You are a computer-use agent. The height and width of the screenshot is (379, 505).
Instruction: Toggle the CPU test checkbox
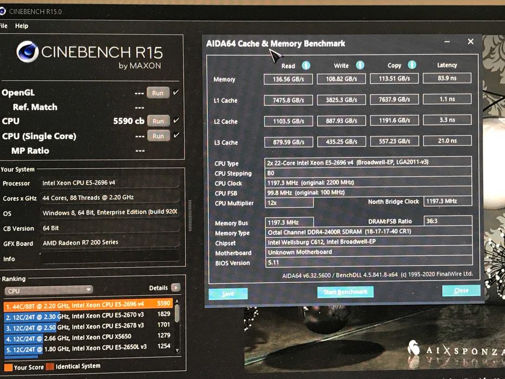[176, 121]
